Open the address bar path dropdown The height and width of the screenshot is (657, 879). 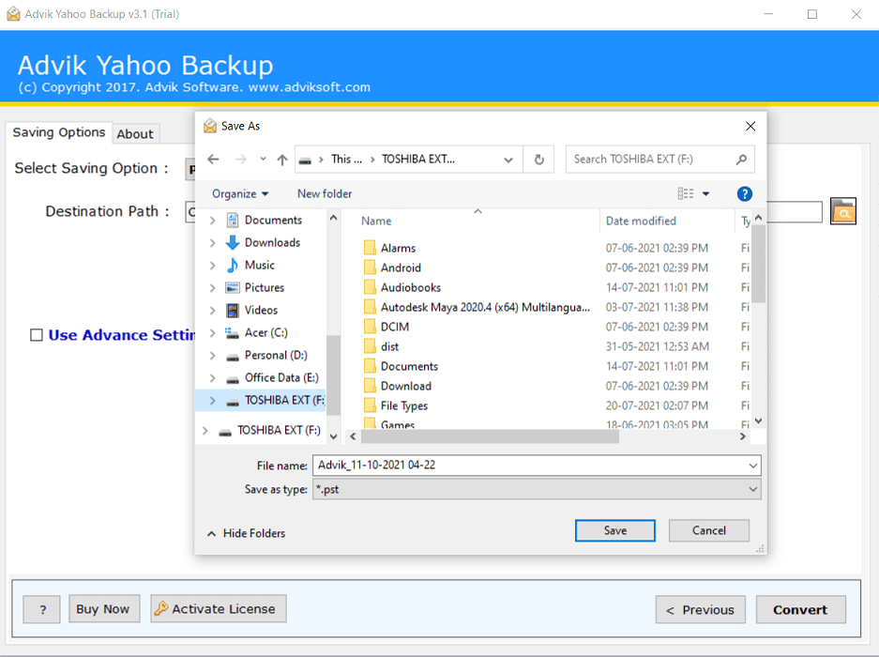pos(508,160)
